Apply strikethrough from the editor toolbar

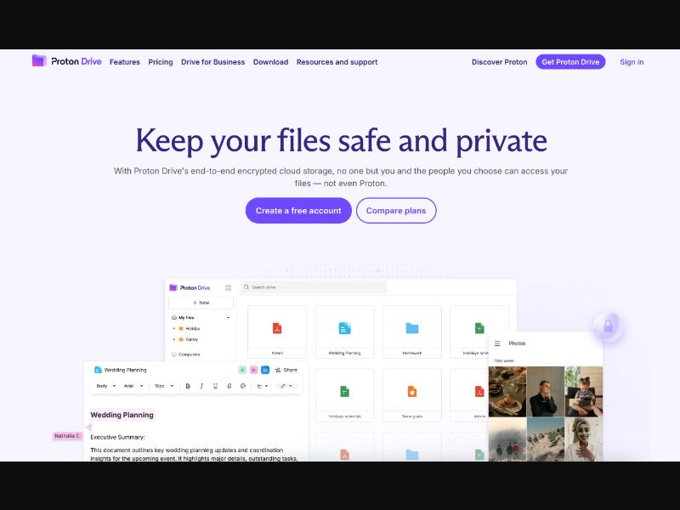tap(229, 386)
